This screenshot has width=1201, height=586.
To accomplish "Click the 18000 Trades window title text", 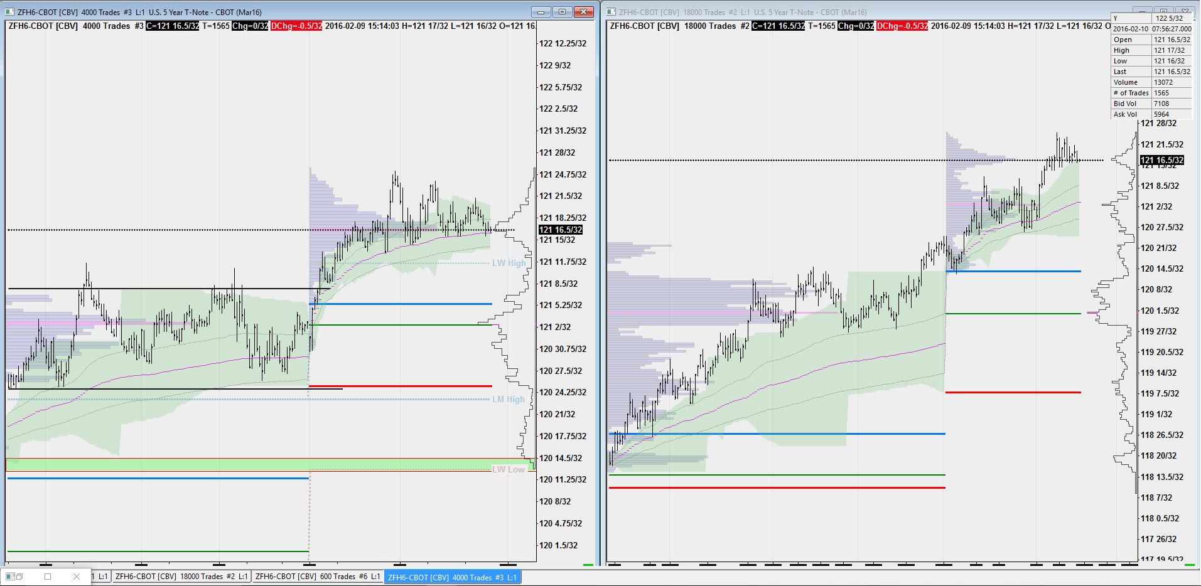I will tap(743, 12).
